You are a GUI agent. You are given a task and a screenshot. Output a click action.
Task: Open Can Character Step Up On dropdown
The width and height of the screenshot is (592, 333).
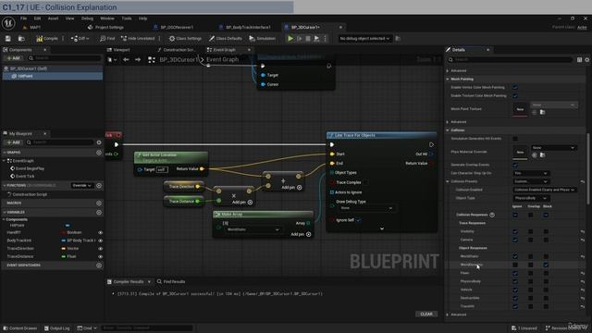click(x=530, y=173)
